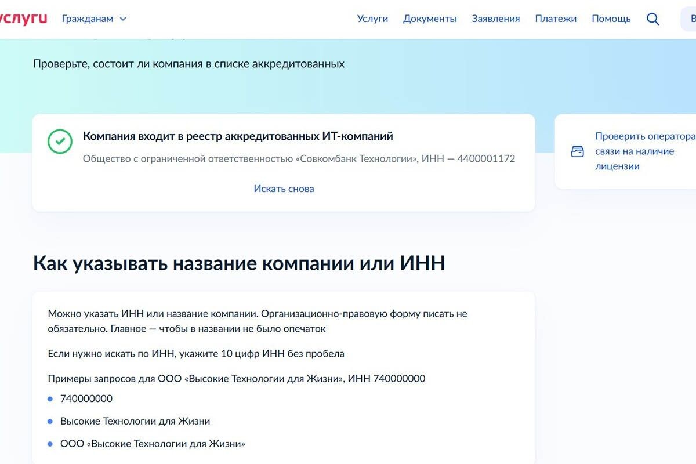The width and height of the screenshot is (696, 464).
Task: Click the Госуслуги logo
Action: point(24,17)
